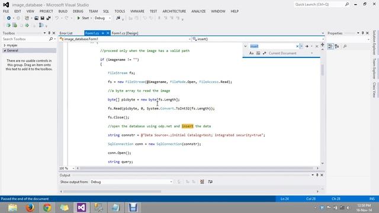The height and width of the screenshot is (213, 379).
Task: Click the find text field containing insert
Action: click(272, 46)
